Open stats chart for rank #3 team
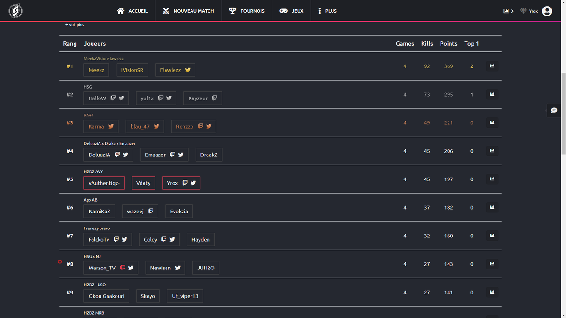The image size is (566, 318). coord(492,122)
